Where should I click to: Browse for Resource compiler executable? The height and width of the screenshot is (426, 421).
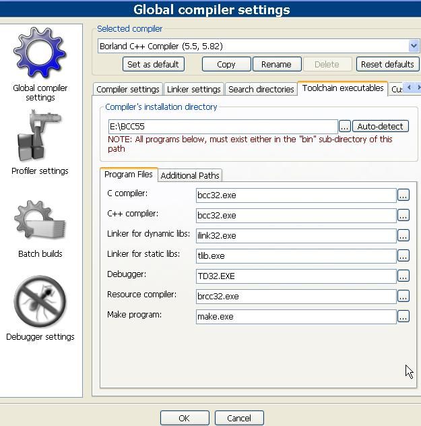coord(403,296)
